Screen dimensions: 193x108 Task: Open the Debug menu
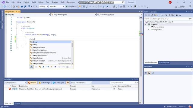point(41,2)
